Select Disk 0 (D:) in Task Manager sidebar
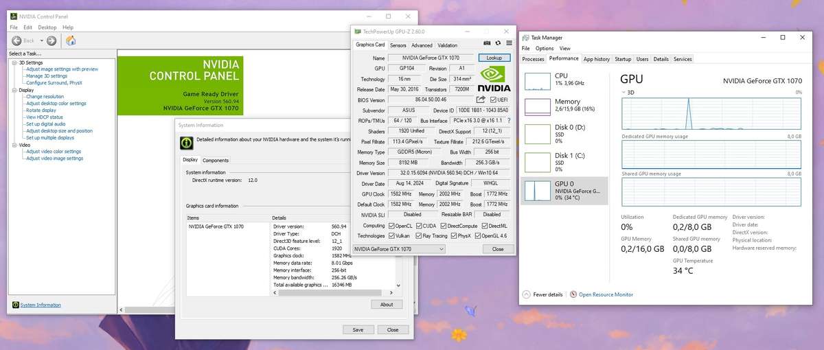This screenshot has height=350, width=824. tap(564, 134)
